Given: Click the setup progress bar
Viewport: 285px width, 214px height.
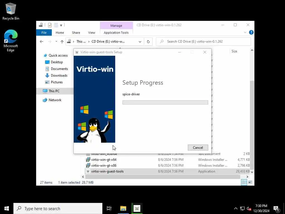Looking at the screenshot, I should [165, 102].
